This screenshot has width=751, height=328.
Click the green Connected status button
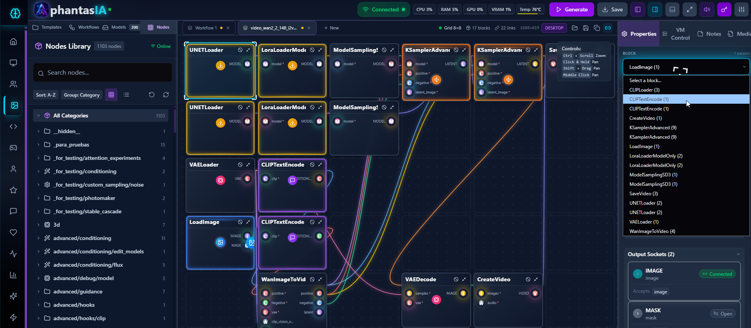pyautogui.click(x=383, y=9)
